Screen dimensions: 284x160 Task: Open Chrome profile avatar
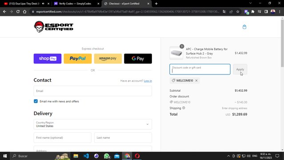point(273,12)
